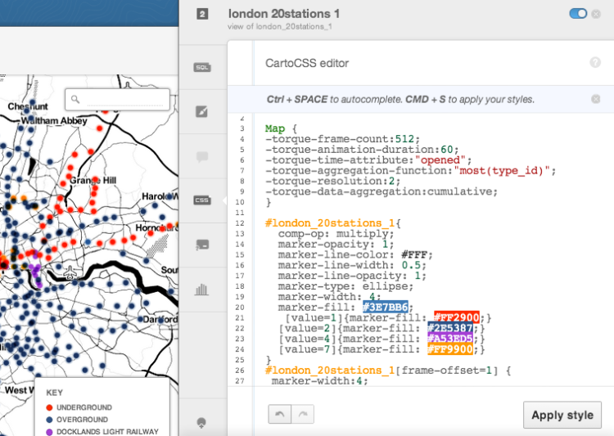This screenshot has height=436, width=614.
Task: Click the redo arrow below the code editor
Action: coord(302,415)
